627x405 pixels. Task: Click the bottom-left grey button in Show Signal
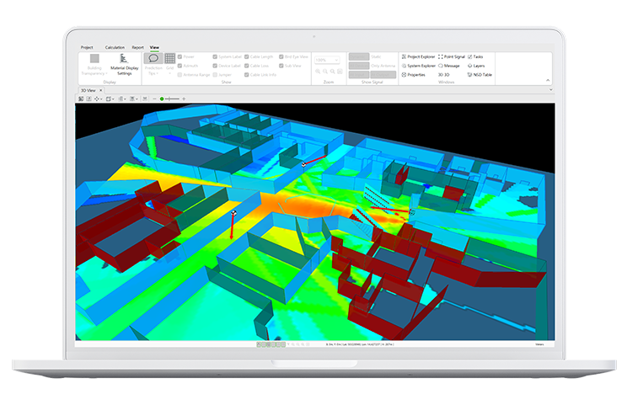click(x=359, y=75)
